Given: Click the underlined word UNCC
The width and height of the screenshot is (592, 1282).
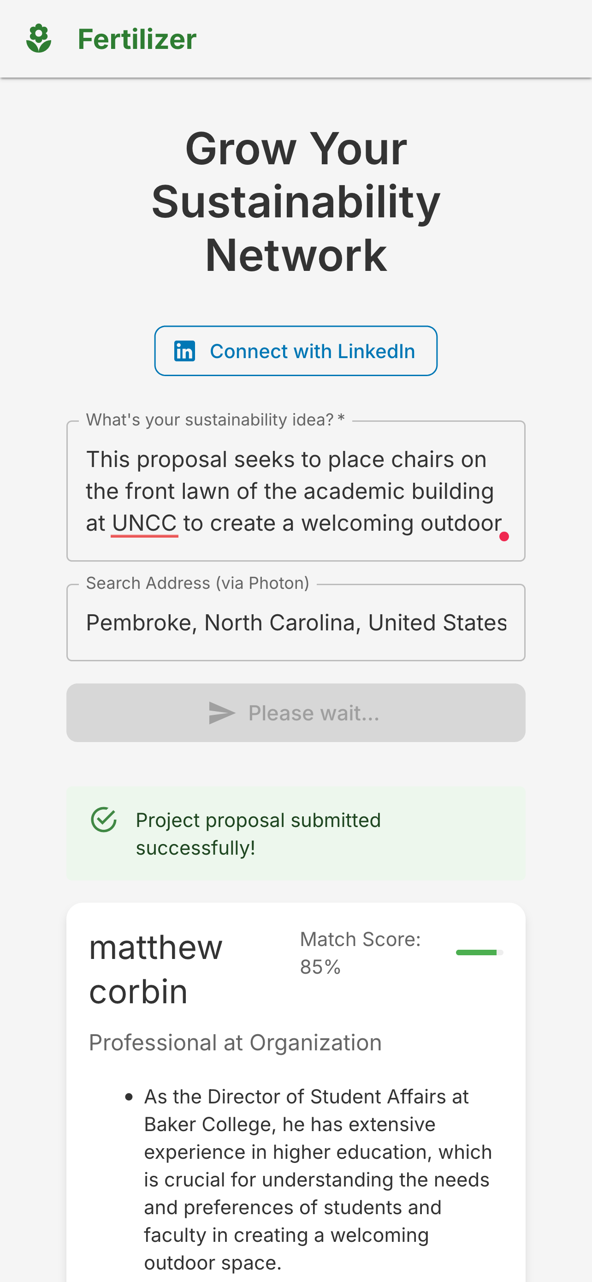Looking at the screenshot, I should (144, 523).
